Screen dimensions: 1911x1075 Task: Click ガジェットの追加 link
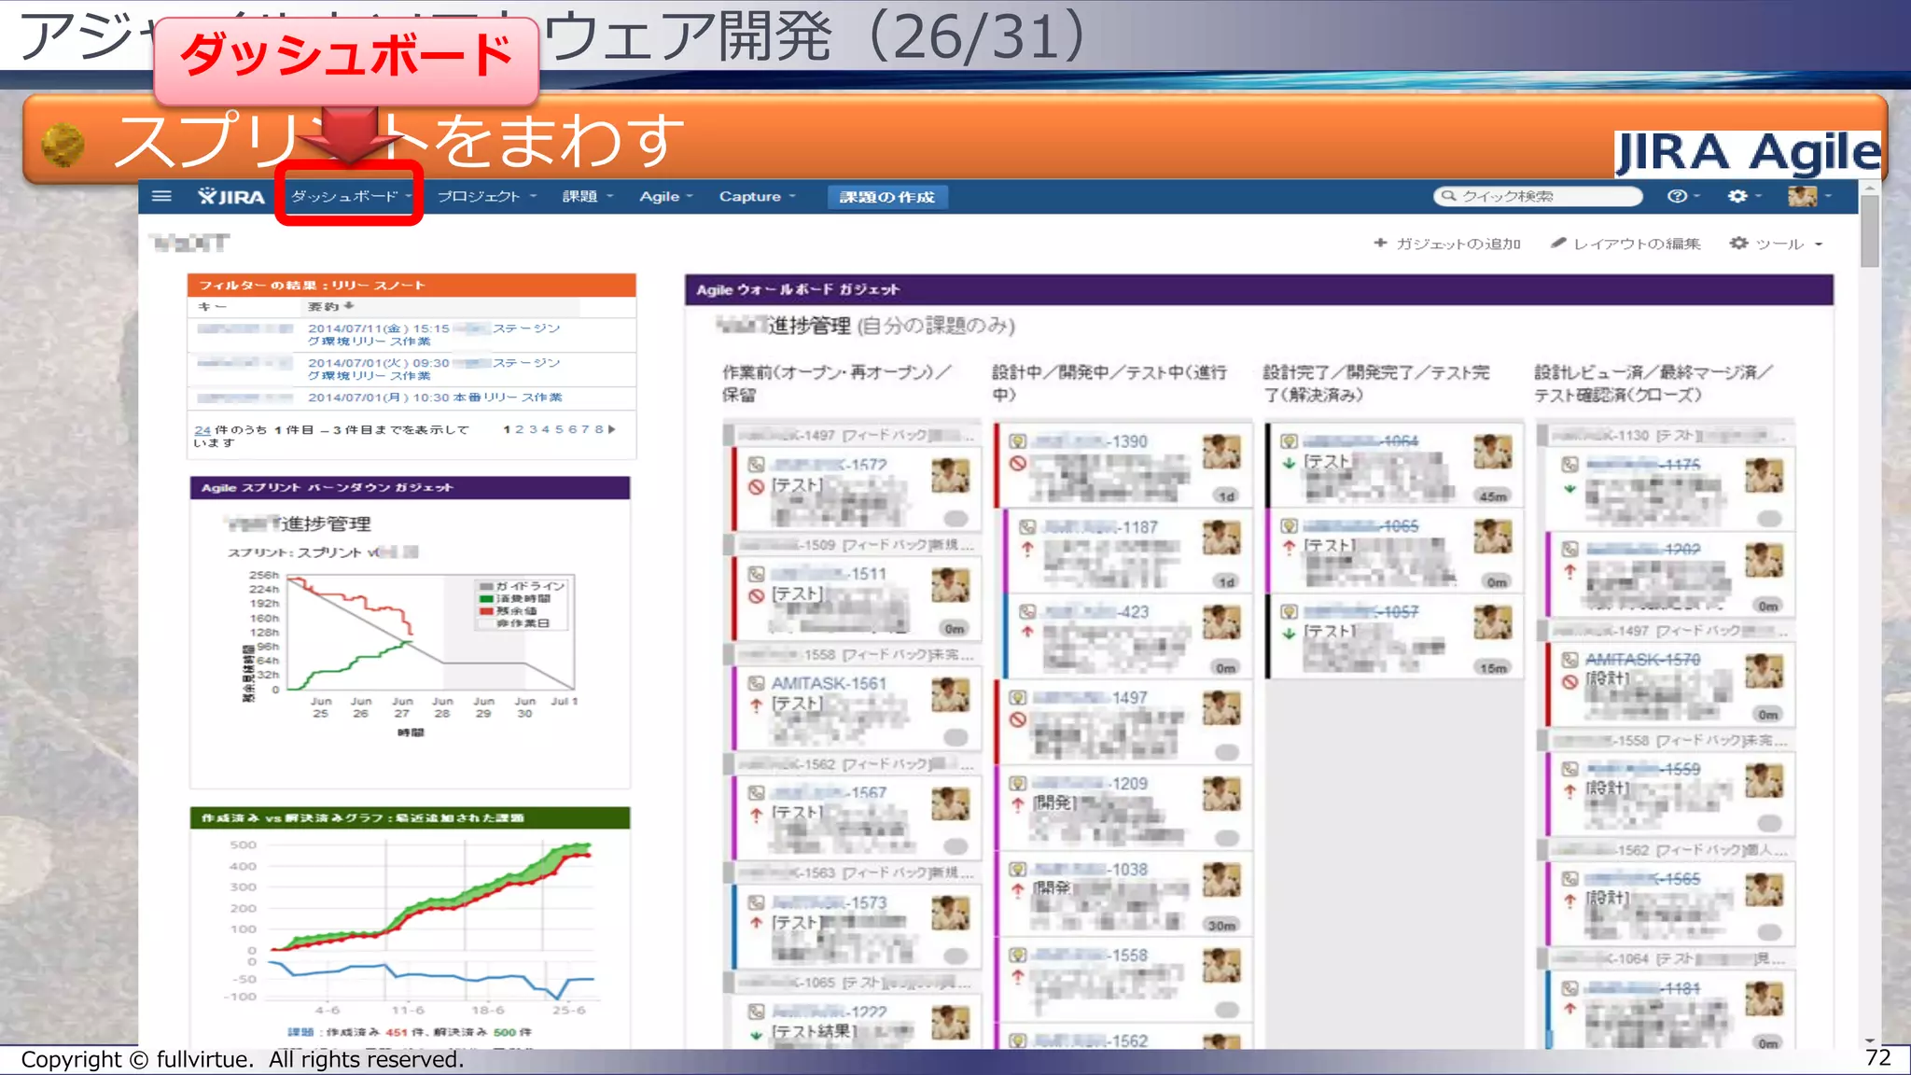coord(1447,244)
